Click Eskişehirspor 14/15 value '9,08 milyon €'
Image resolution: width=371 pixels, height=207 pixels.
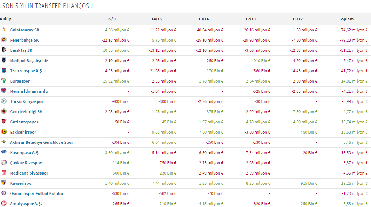coord(164,132)
